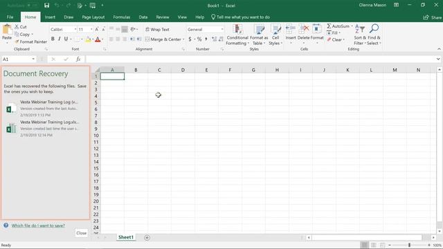Click the Cut scissors command
The height and width of the screenshot is (249, 443).
(x=21, y=27)
